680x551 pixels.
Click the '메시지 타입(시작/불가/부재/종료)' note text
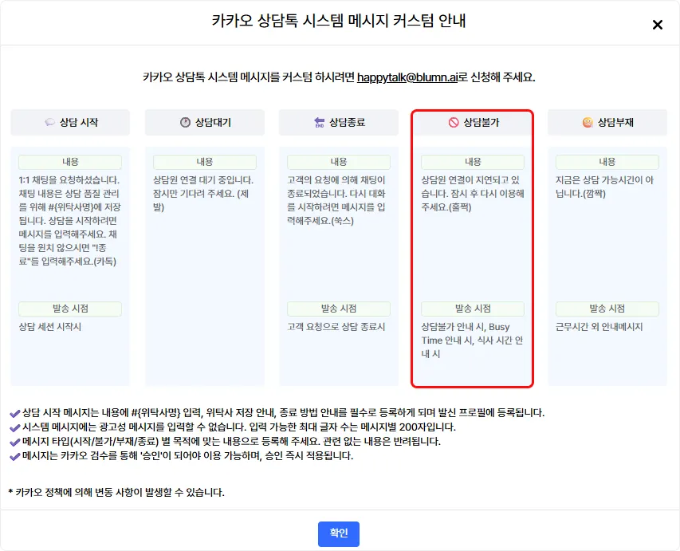point(231,441)
